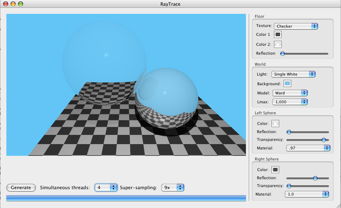
Task: Open Floor Color 1 swatch
Action: tap(278, 34)
